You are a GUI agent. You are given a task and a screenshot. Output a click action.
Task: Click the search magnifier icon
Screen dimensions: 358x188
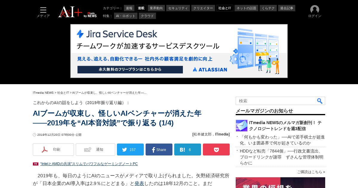tap(320, 101)
